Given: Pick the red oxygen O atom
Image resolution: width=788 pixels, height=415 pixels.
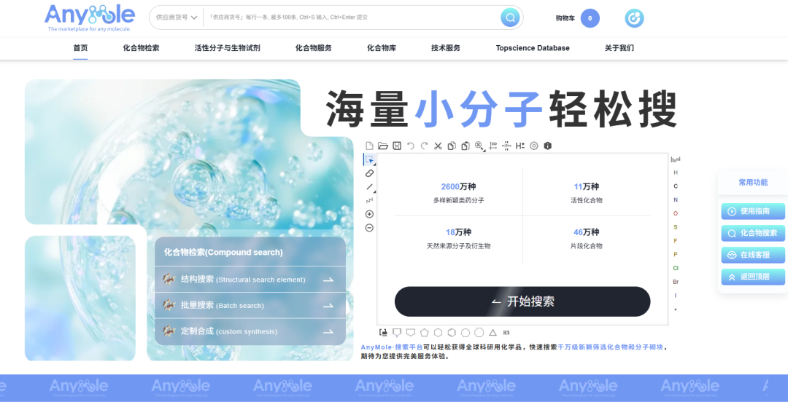Looking at the screenshot, I should 676,213.
